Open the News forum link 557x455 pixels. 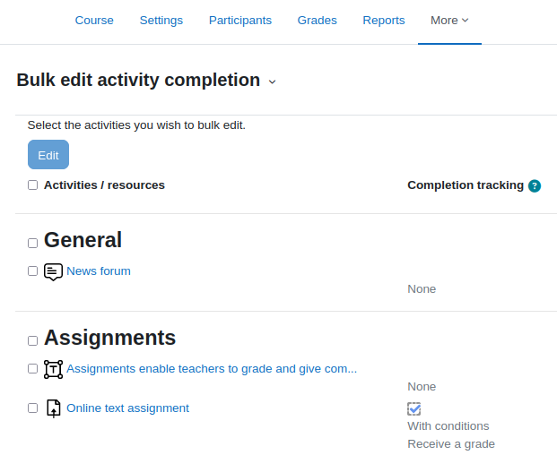pyautogui.click(x=99, y=271)
